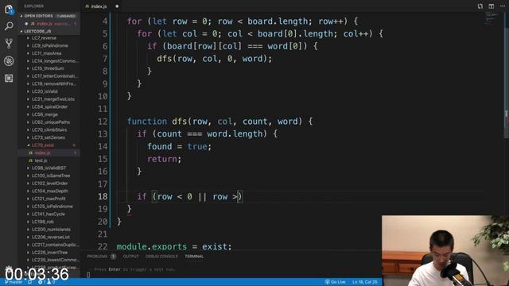Open the Source Control view icon
Screen dimensions: 509x286
click(9, 44)
